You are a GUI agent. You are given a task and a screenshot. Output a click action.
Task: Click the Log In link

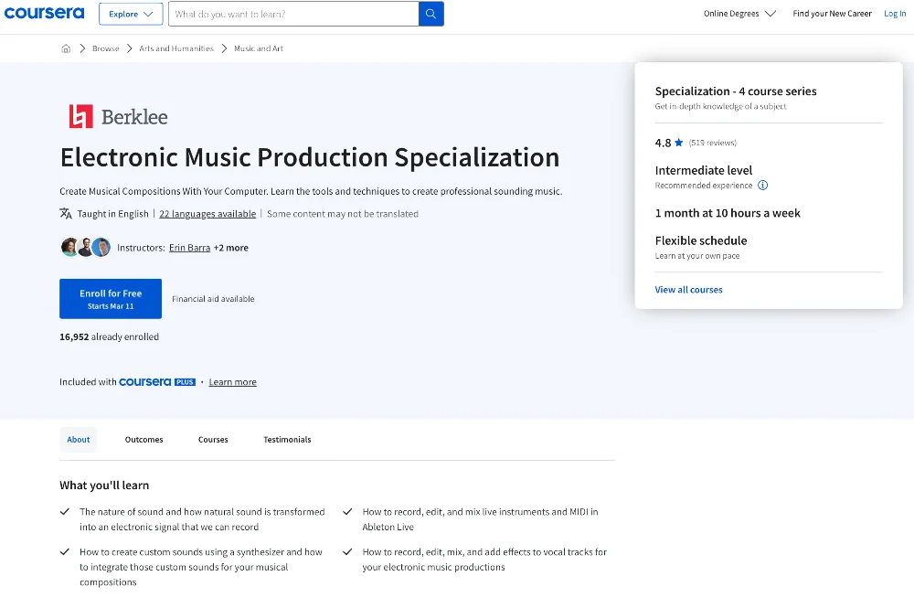(x=895, y=14)
